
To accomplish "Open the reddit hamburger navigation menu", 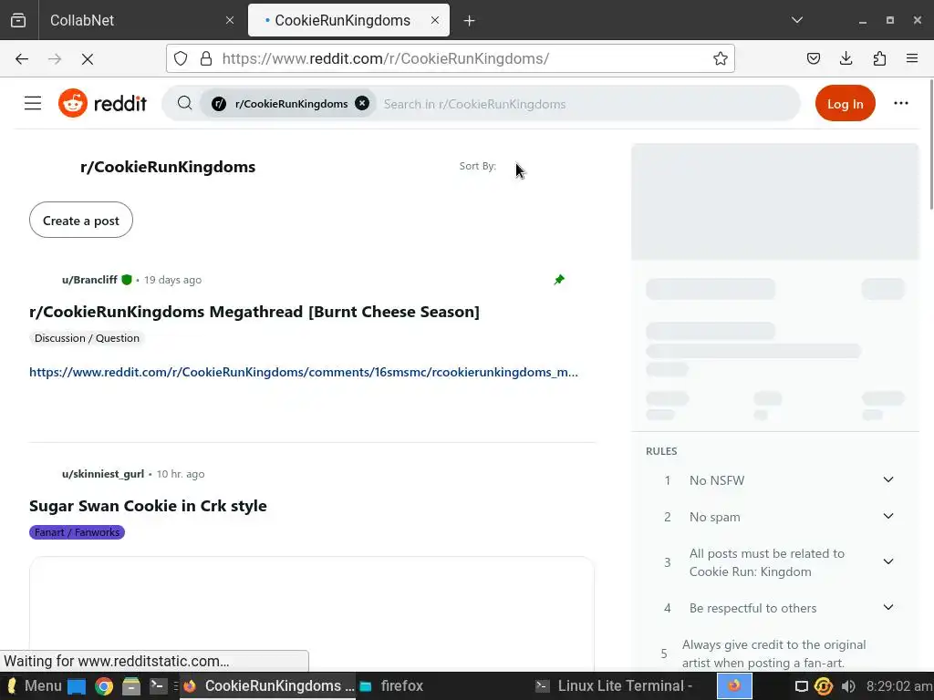I will pos(33,104).
